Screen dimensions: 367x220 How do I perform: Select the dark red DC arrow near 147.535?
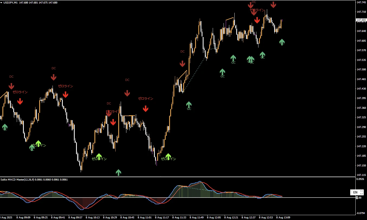182,64
